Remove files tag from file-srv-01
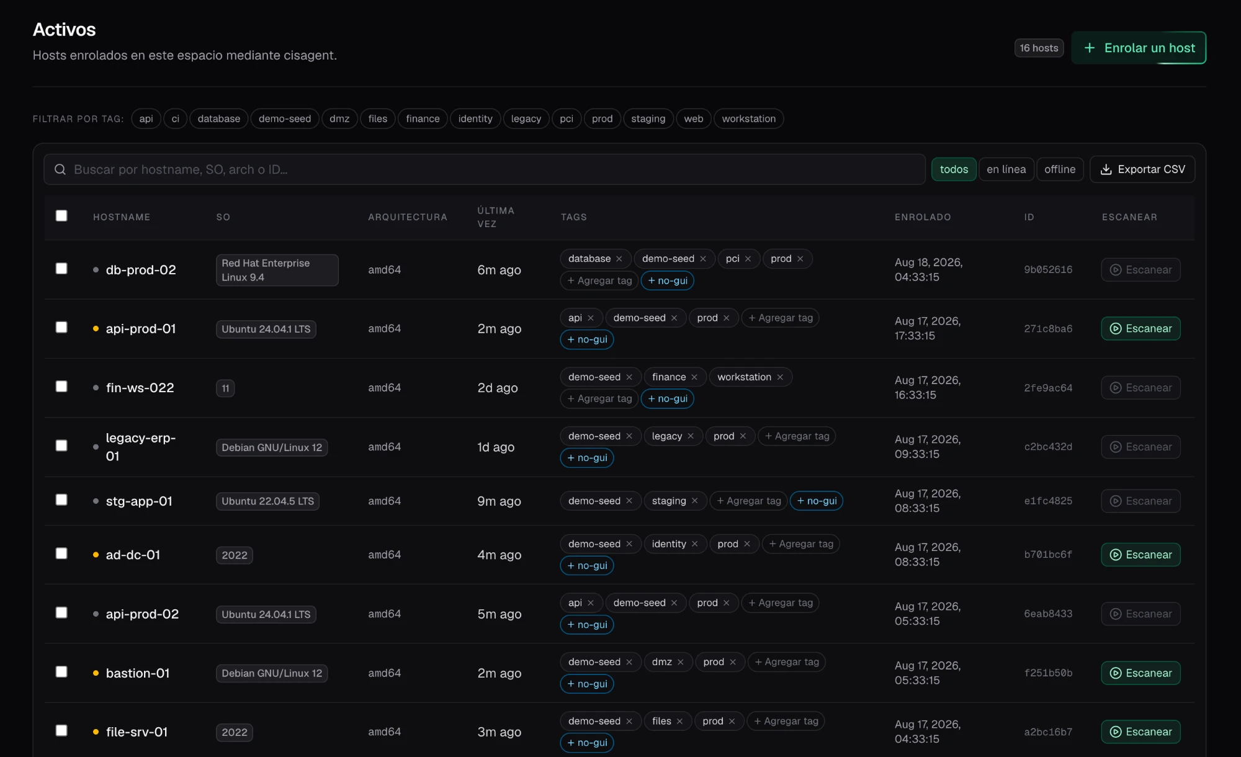1241x757 pixels. [x=679, y=721]
